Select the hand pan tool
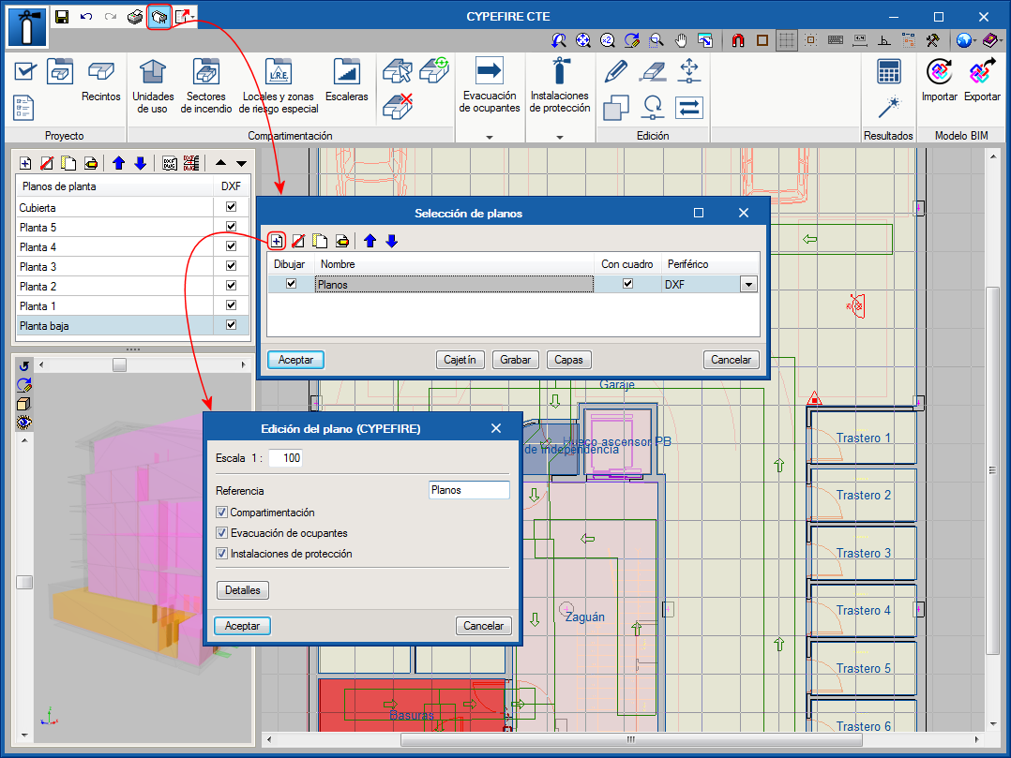1011x758 pixels. (682, 40)
